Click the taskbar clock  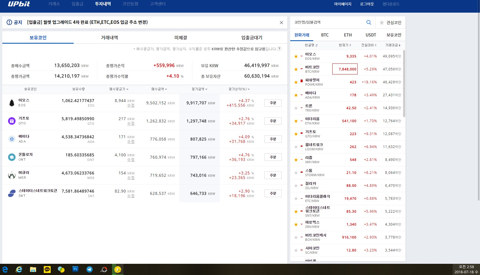tap(466, 269)
